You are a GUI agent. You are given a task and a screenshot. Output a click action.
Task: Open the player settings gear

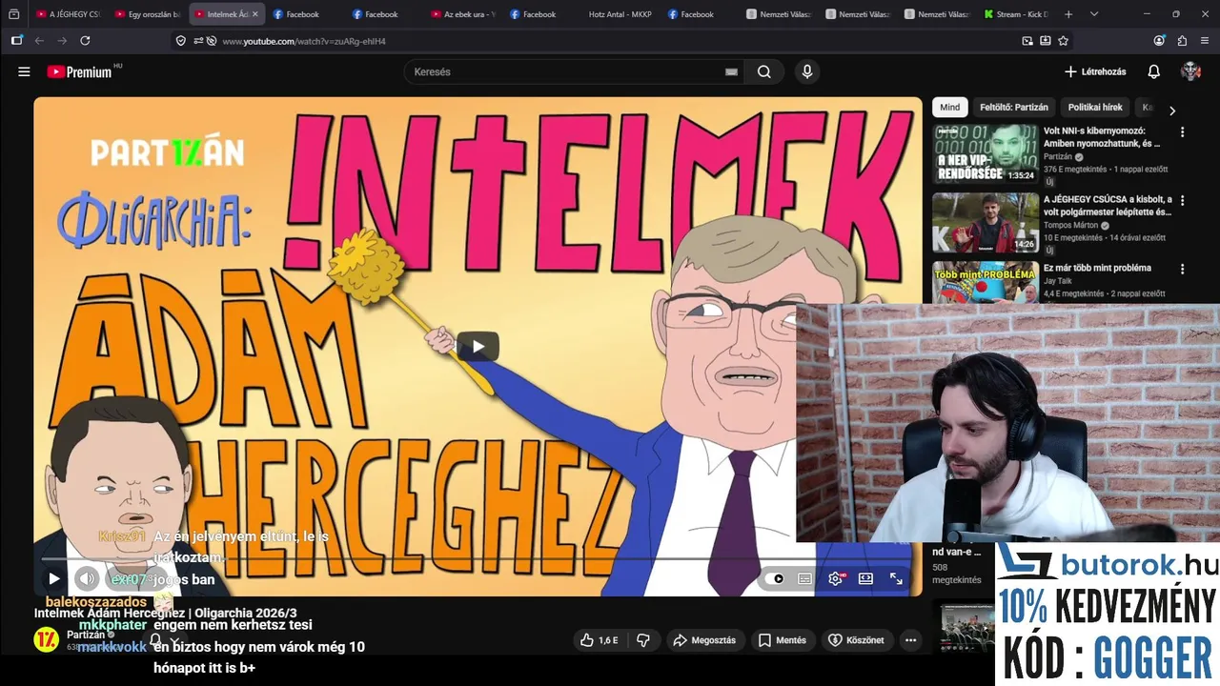tap(836, 578)
